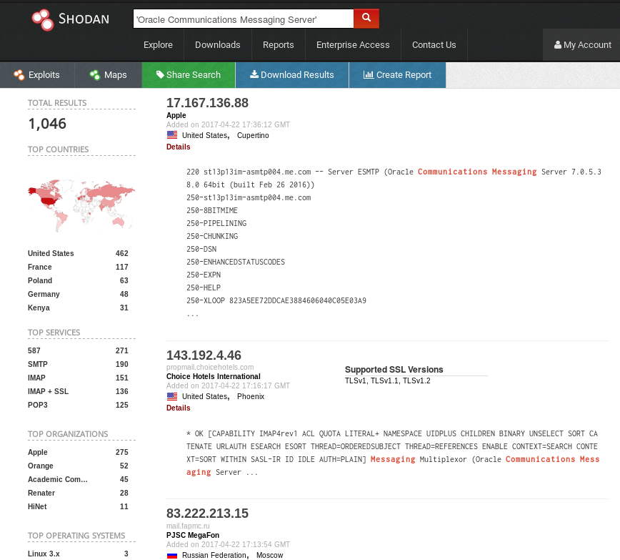Click the Shodan logo icon
Image resolution: width=620 pixels, height=560 pixels.
(x=42, y=19)
